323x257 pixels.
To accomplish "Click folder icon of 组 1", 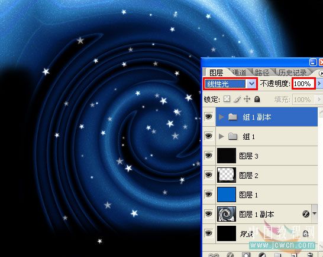I will coord(232,136).
